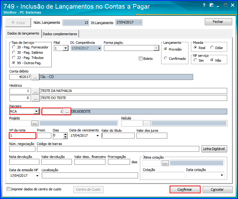The image size is (238, 199).
Task: Click Núm. Lançamento field
Action: tap(76, 23)
